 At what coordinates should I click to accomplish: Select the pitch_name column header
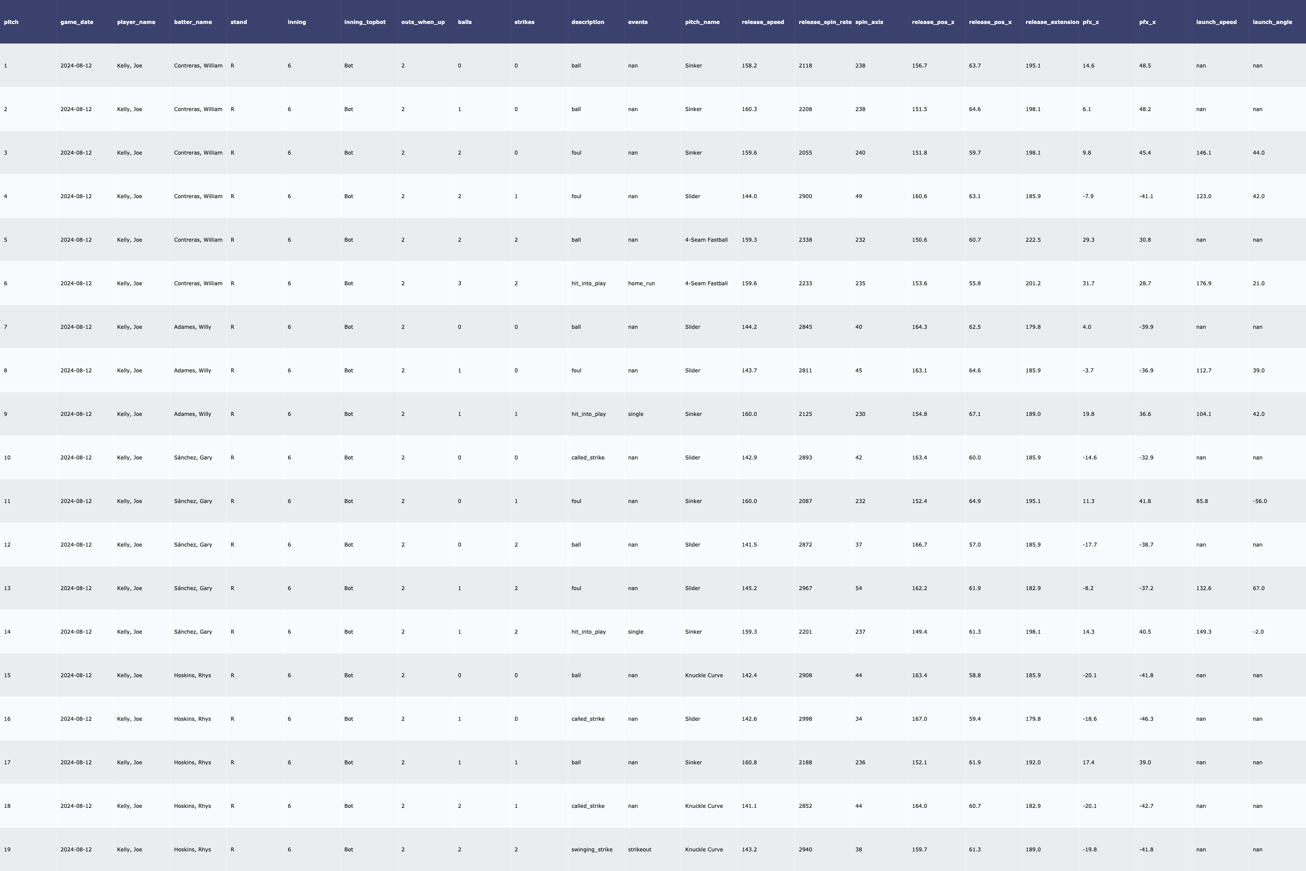tap(702, 22)
